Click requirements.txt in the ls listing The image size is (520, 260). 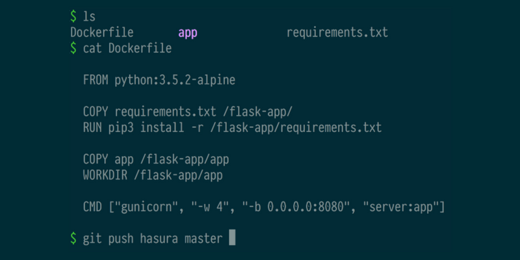pos(337,33)
